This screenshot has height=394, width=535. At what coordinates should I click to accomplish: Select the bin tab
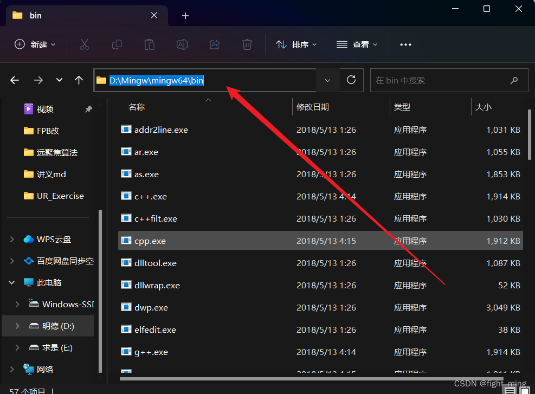click(87, 15)
